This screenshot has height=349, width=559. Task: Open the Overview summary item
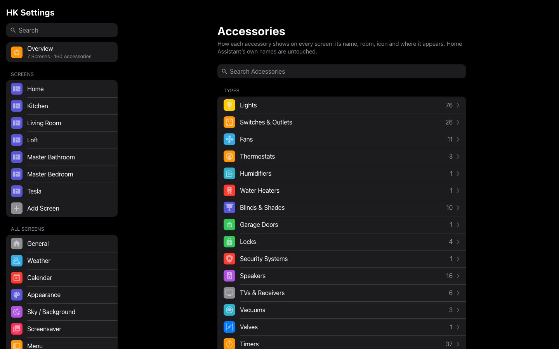point(62,52)
